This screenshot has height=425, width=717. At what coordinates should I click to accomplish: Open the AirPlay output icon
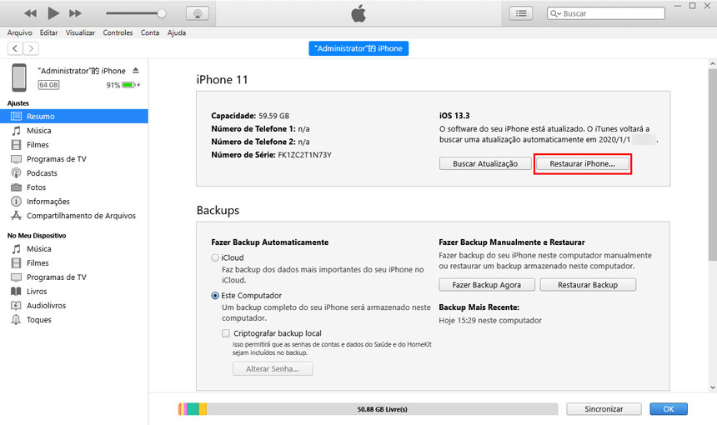pyautogui.click(x=198, y=13)
